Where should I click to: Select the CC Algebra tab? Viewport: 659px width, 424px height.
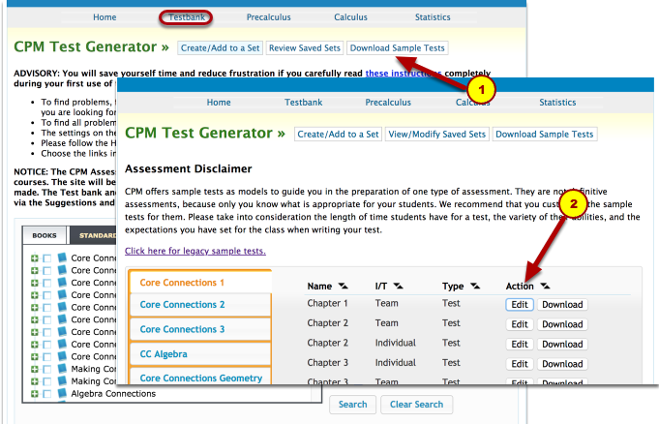(200, 353)
